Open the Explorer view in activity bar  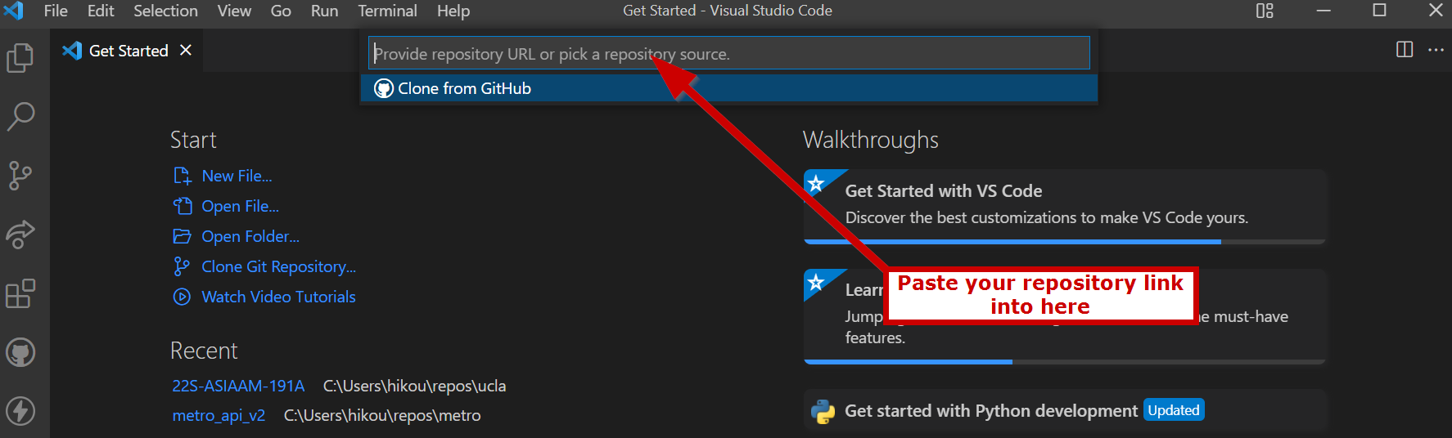[x=20, y=58]
